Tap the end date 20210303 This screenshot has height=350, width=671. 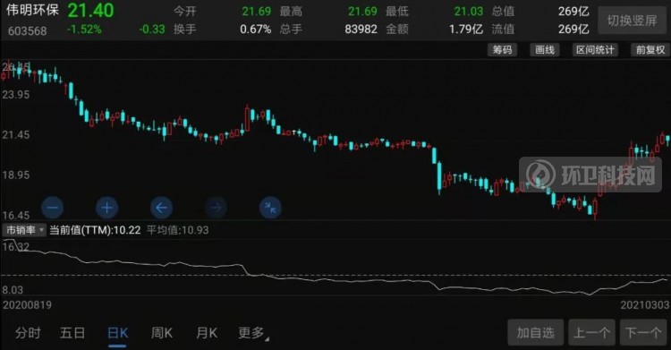pyautogui.click(x=645, y=305)
